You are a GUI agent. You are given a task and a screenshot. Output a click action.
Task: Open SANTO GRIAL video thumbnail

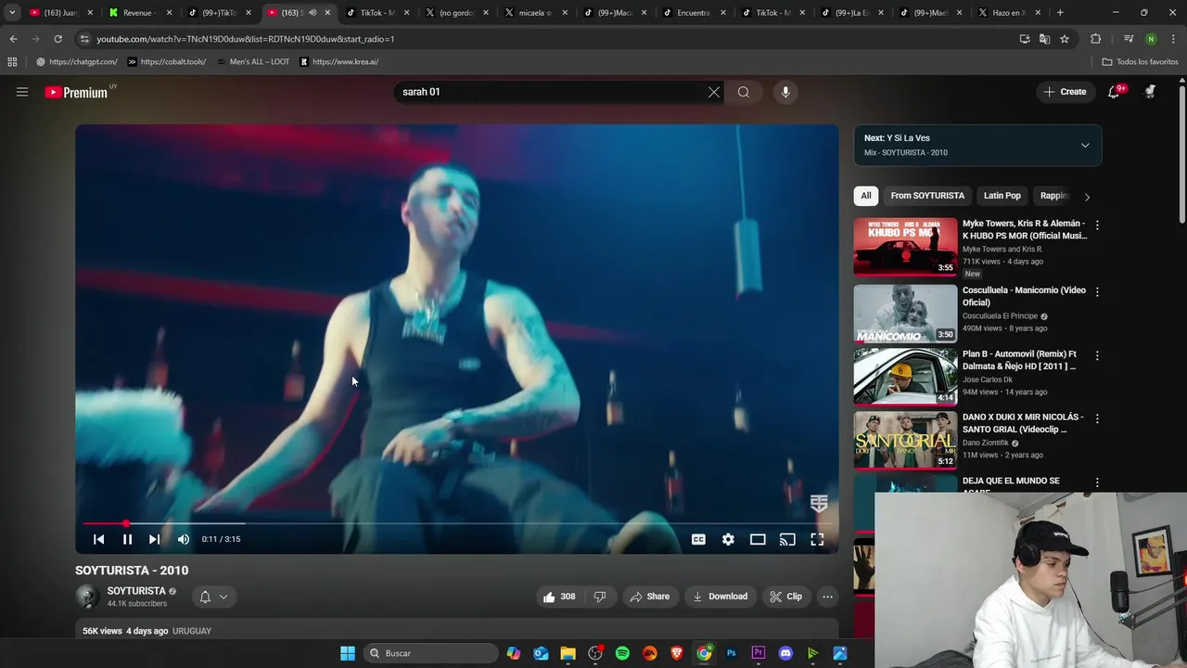905,440
